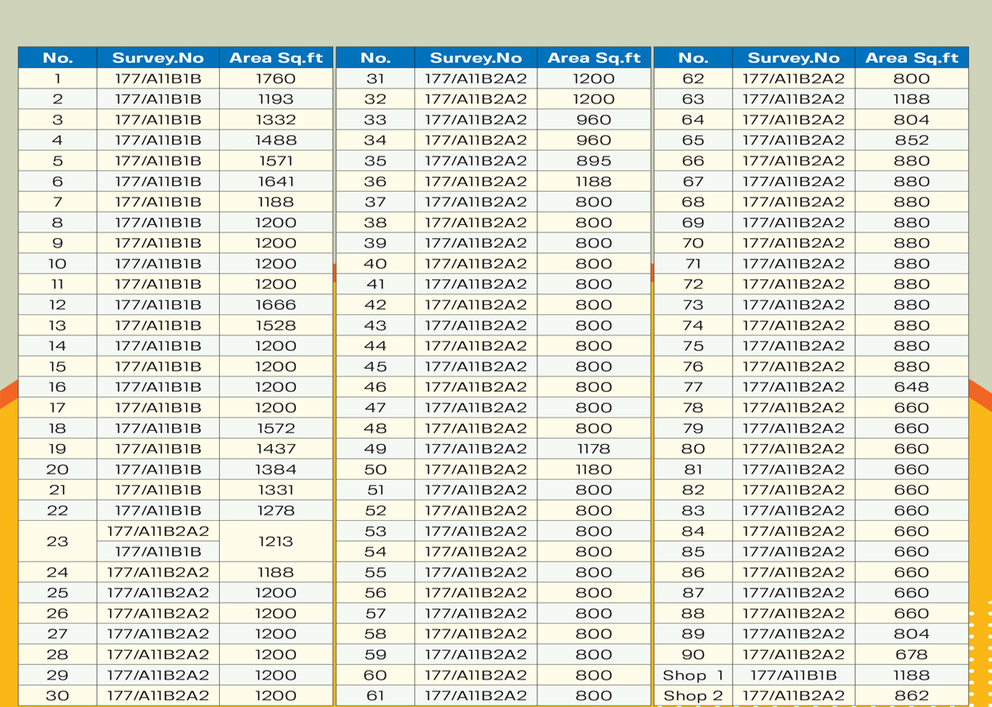992x707 pixels.
Task: Select area value 648 for plot 77
Action: [911, 387]
